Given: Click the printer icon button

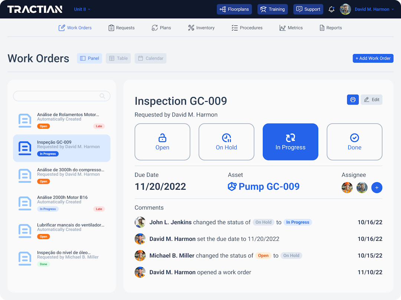Looking at the screenshot, I should click(353, 100).
